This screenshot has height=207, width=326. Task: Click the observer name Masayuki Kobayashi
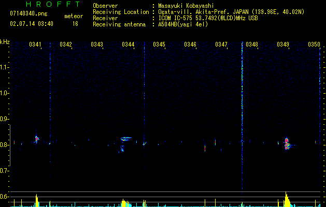[186, 6]
